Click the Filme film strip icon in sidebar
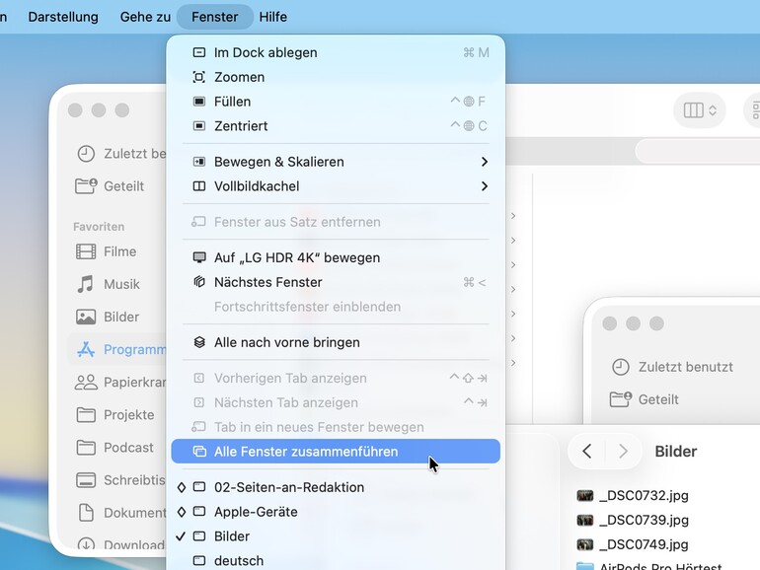 point(86,251)
